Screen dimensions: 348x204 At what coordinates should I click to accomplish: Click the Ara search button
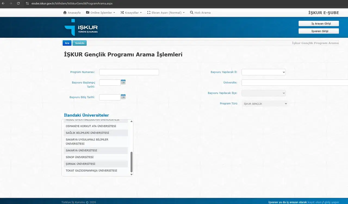coord(67,43)
